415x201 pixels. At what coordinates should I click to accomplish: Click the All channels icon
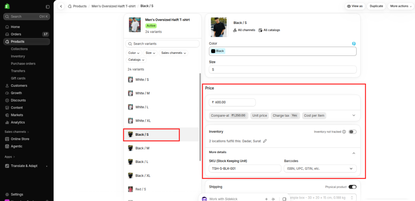coord(235,30)
